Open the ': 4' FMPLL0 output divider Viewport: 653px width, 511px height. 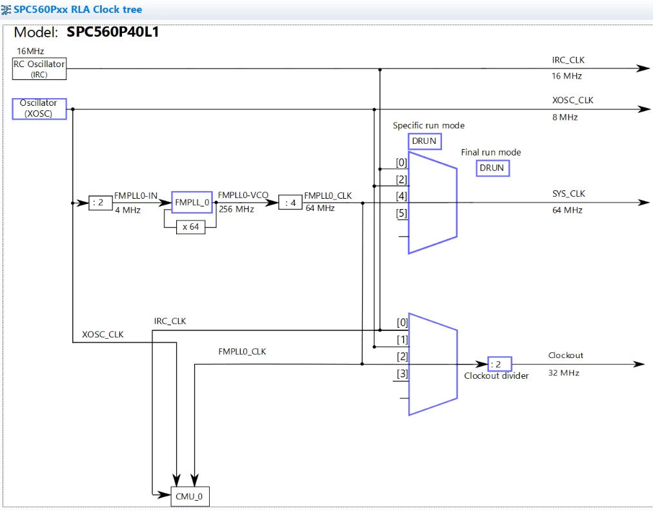coord(290,203)
